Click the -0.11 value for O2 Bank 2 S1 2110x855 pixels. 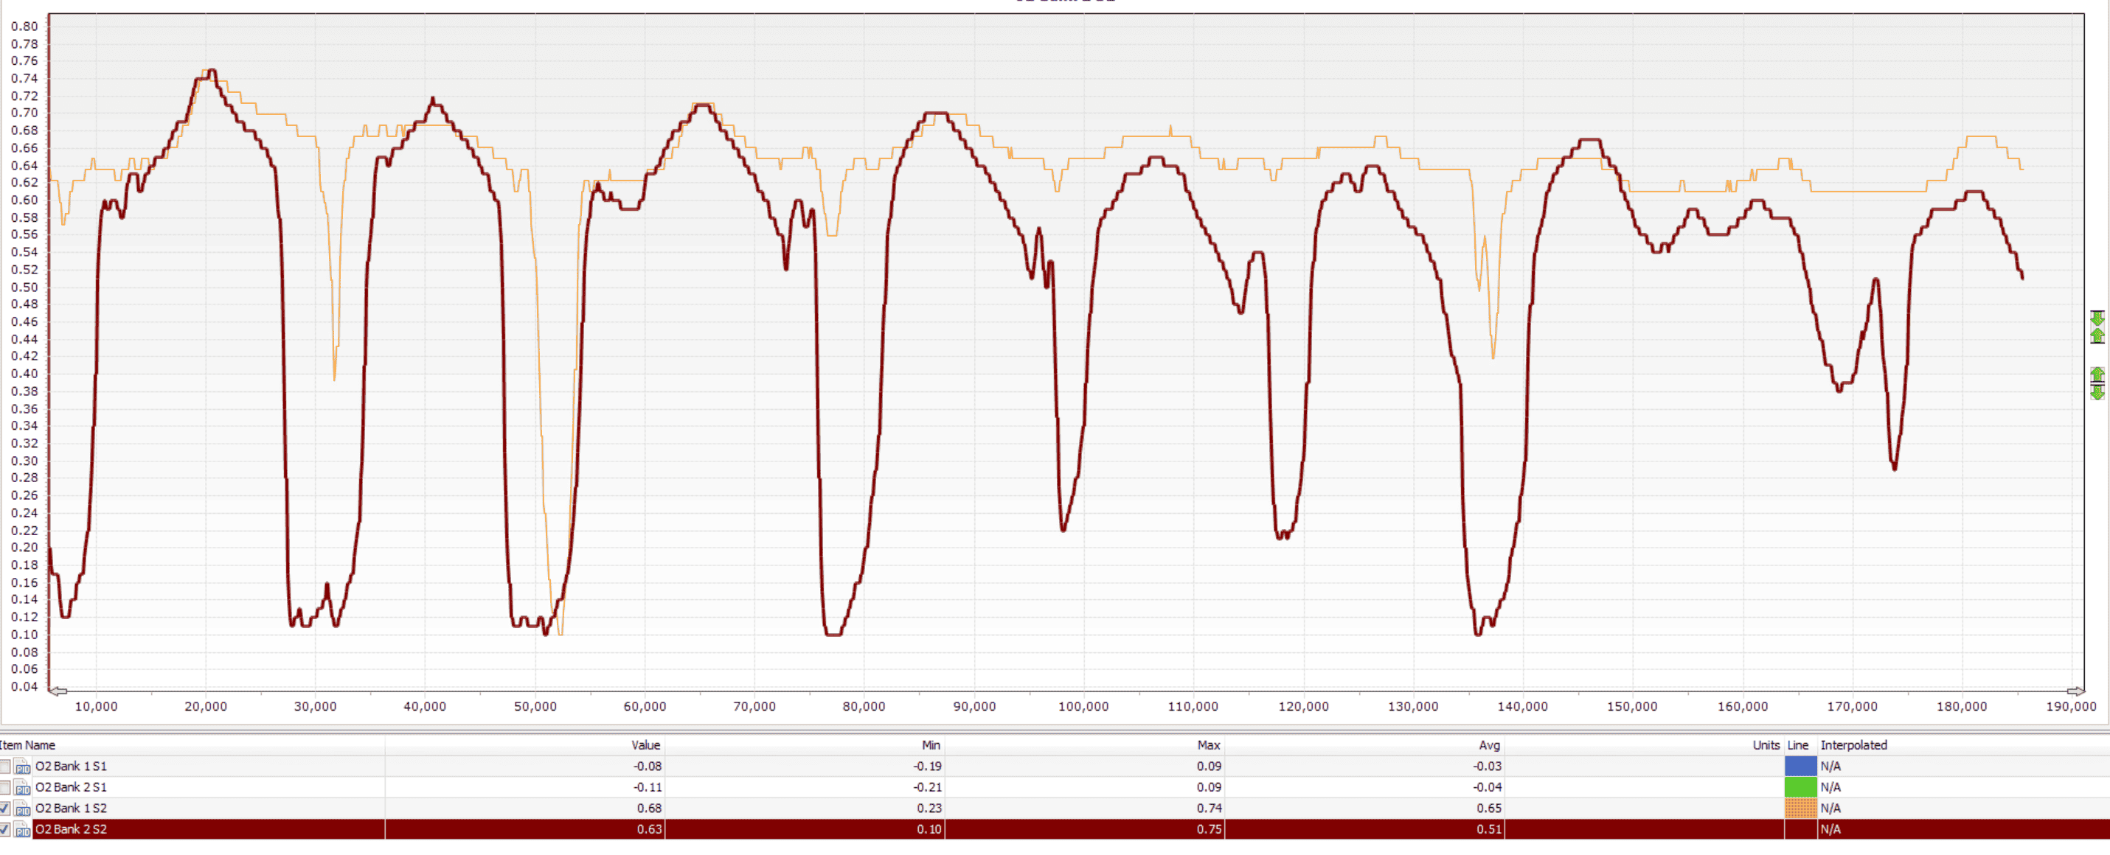coord(647,788)
